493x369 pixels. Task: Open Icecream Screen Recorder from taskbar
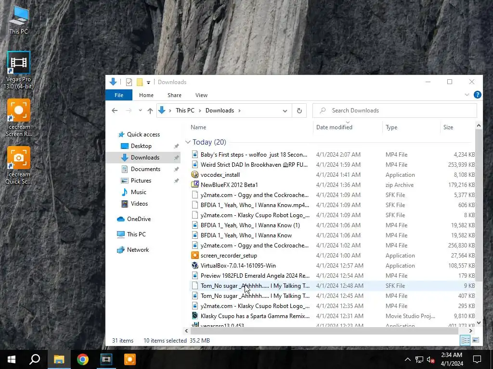[130, 359]
